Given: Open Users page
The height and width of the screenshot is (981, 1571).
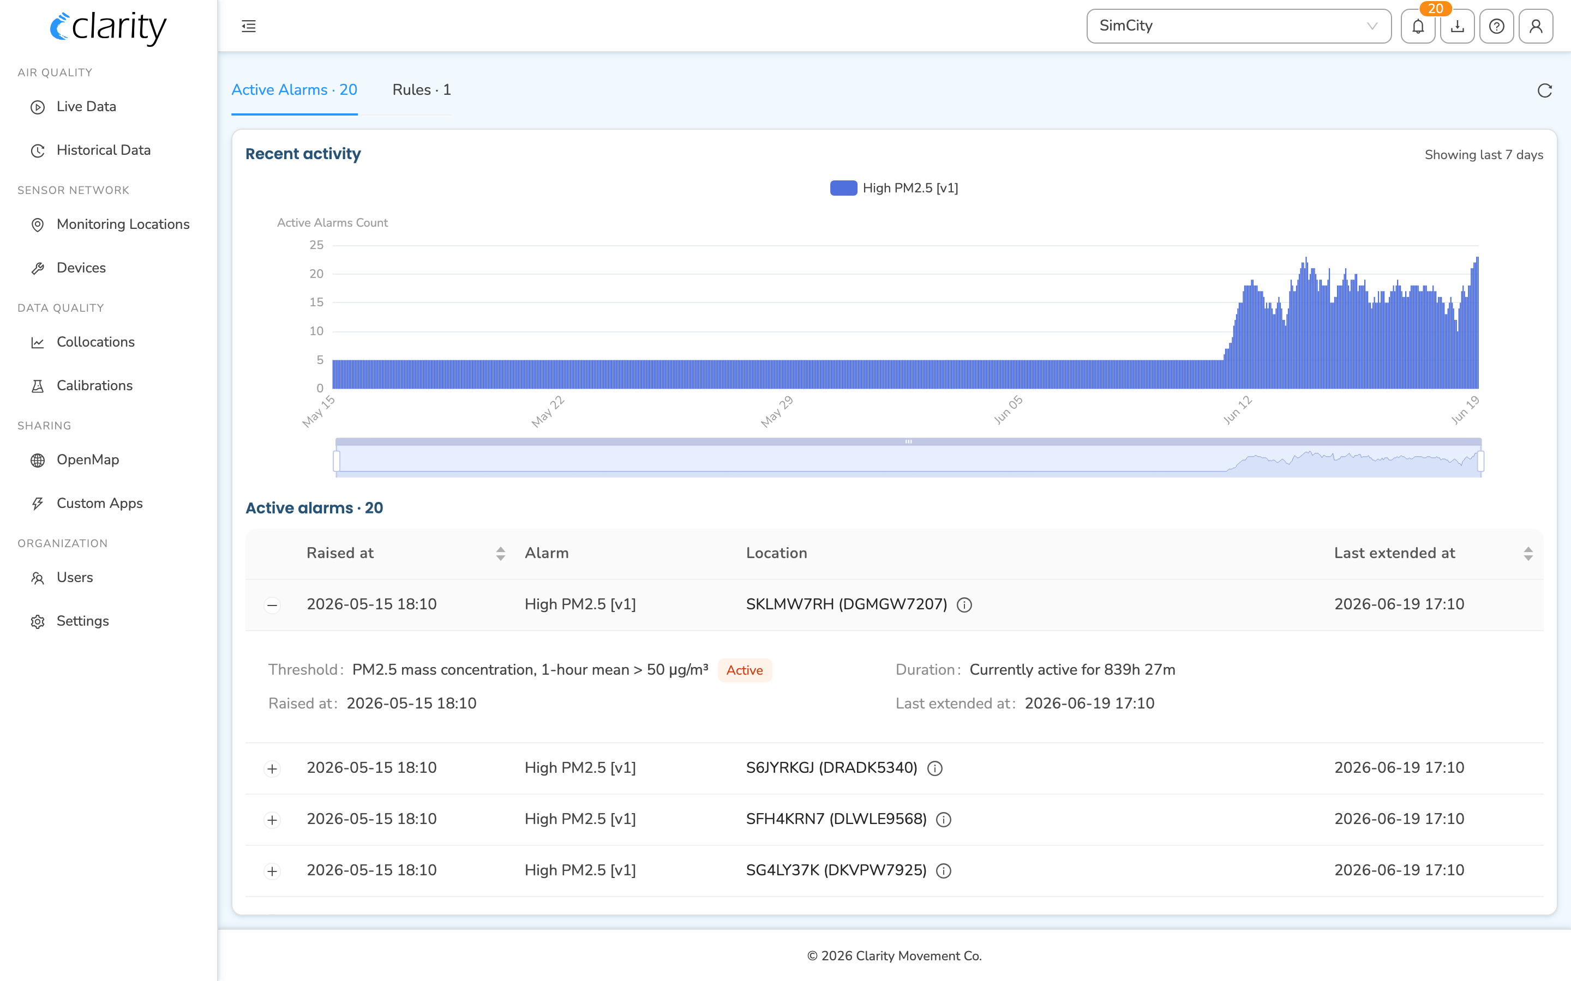Looking at the screenshot, I should tap(75, 577).
